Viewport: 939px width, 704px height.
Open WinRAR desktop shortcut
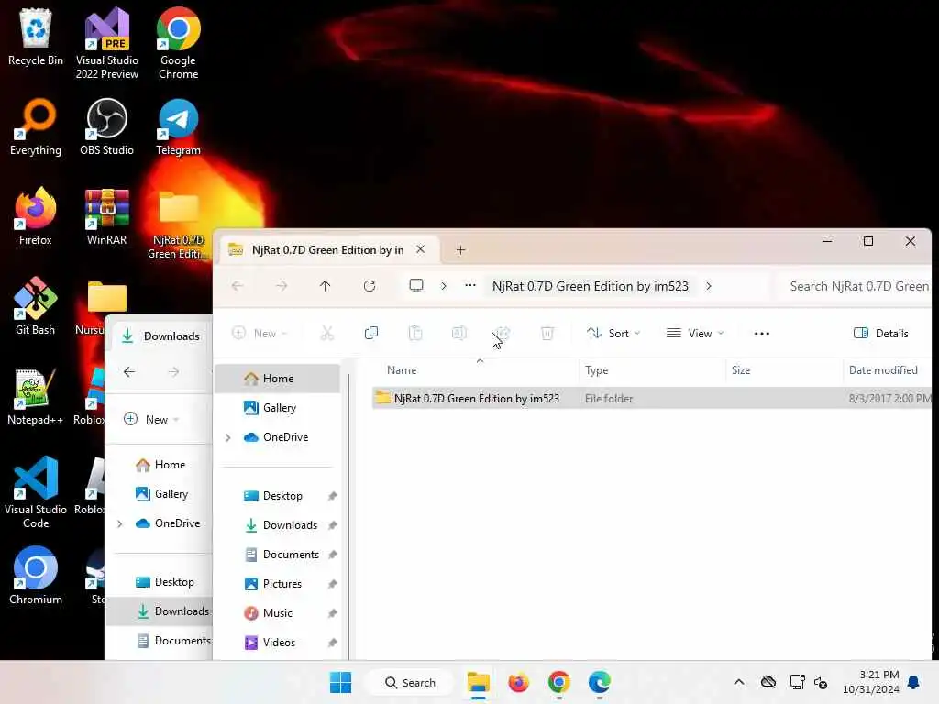pyautogui.click(x=106, y=216)
